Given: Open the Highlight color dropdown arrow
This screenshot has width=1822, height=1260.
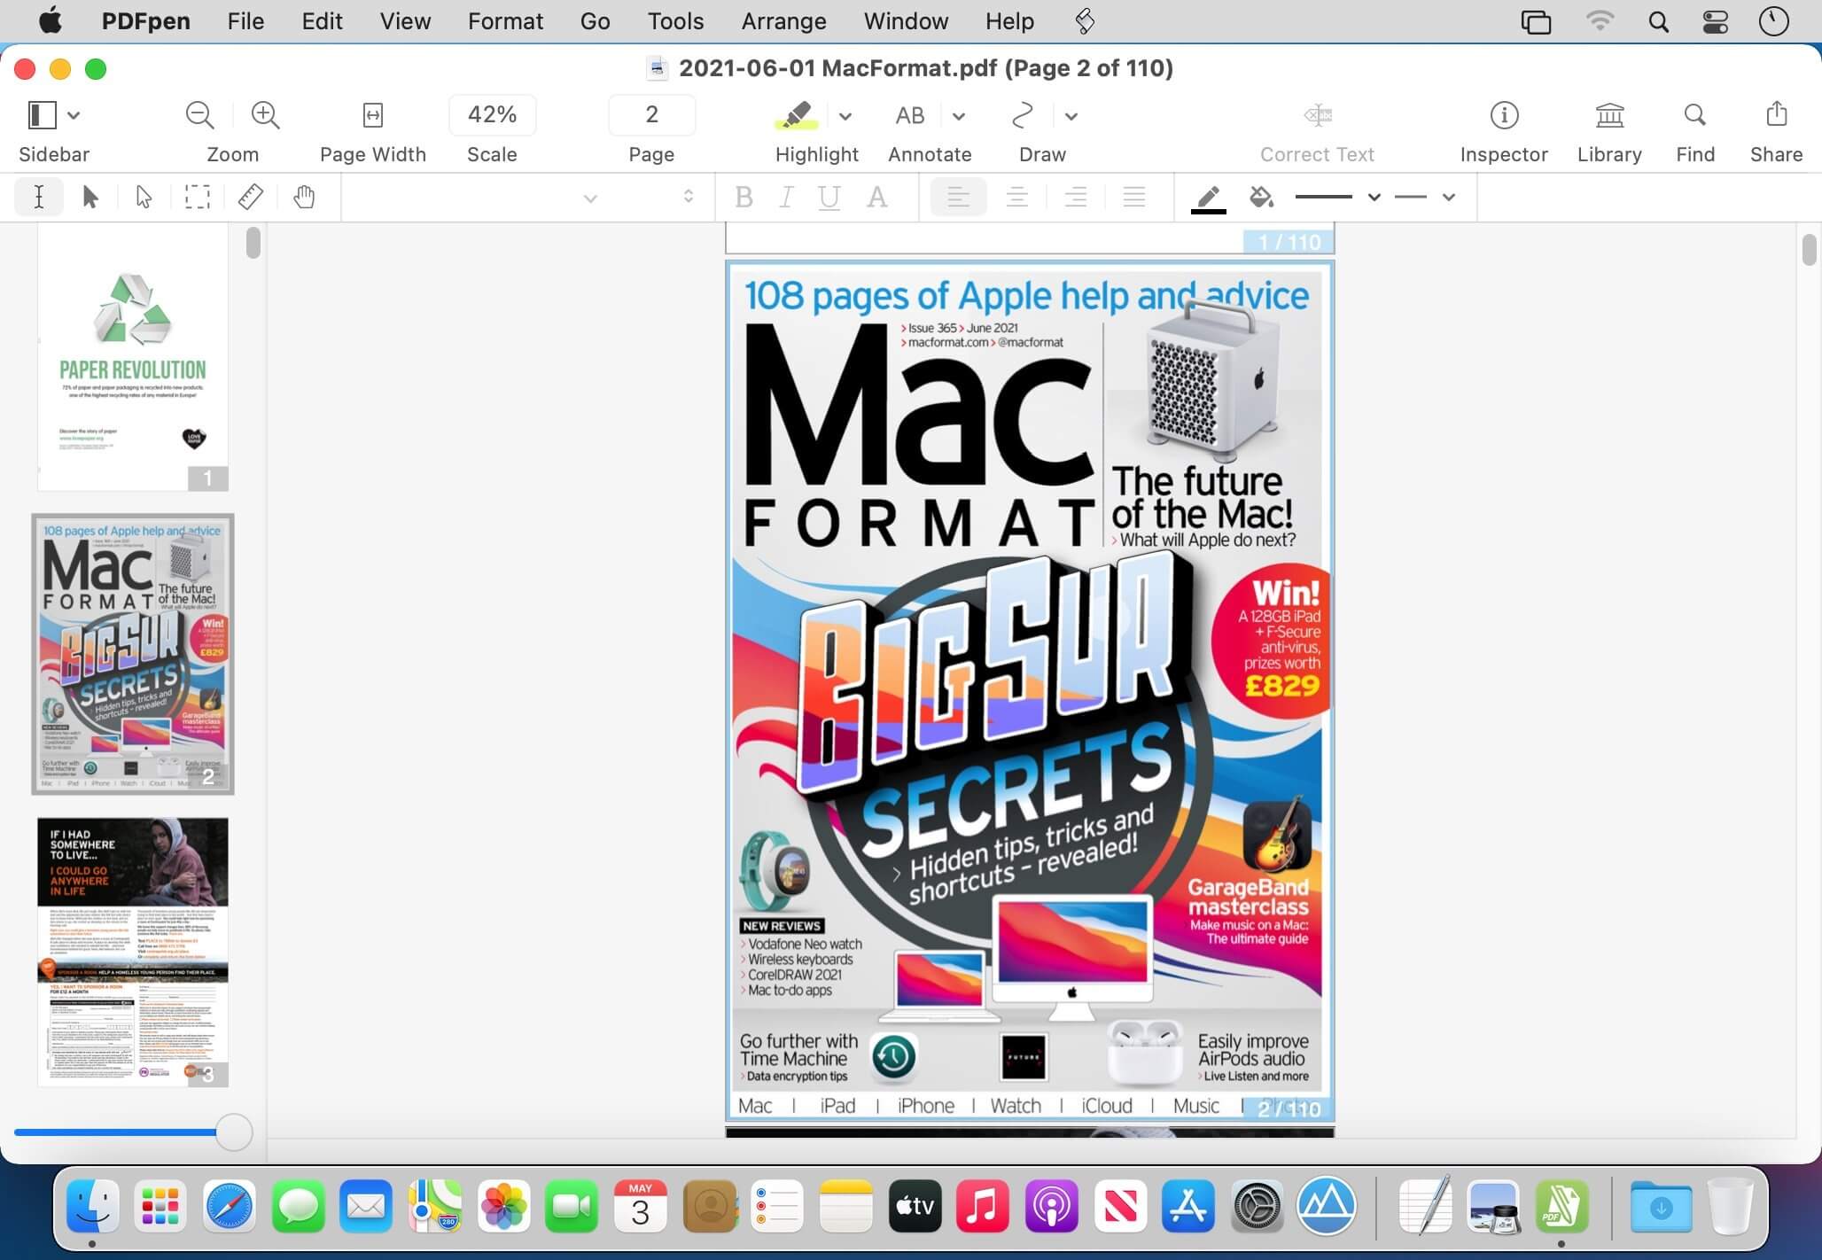Looking at the screenshot, I should (845, 116).
